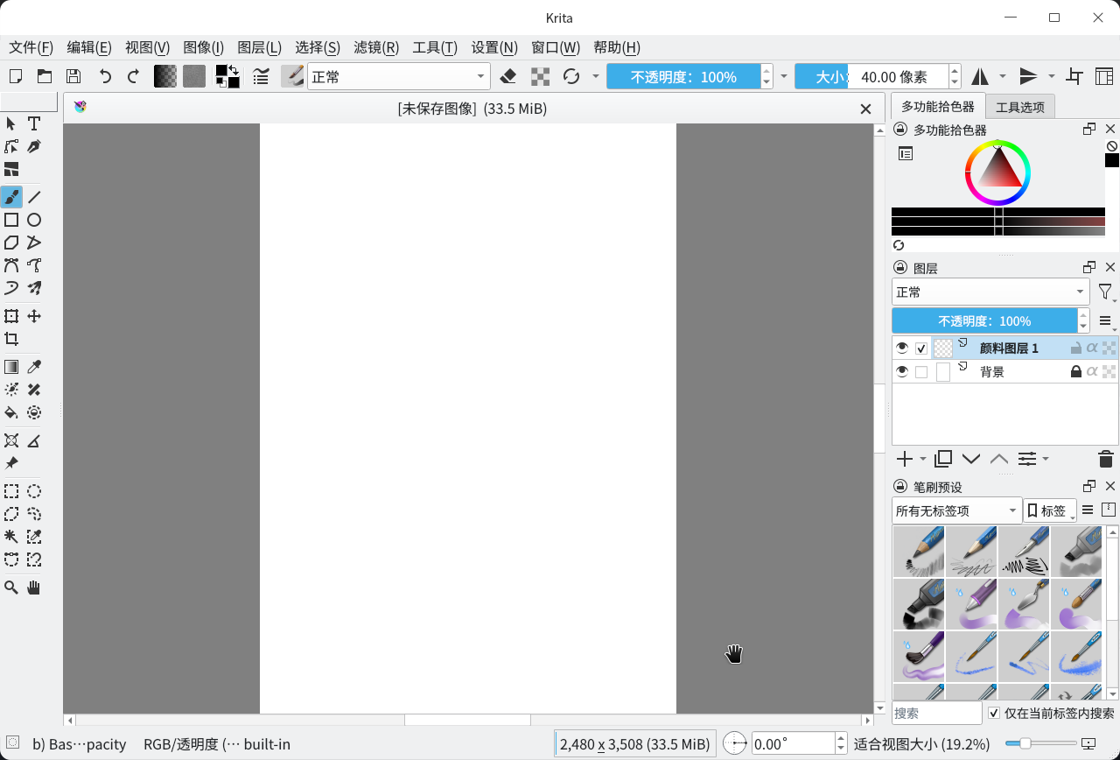Screen dimensions: 1120x760
Task: Open the 文件(F) menu
Action: click(x=31, y=47)
